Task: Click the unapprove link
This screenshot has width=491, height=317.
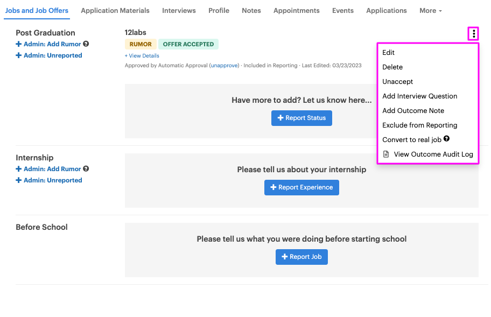Action: [x=224, y=66]
